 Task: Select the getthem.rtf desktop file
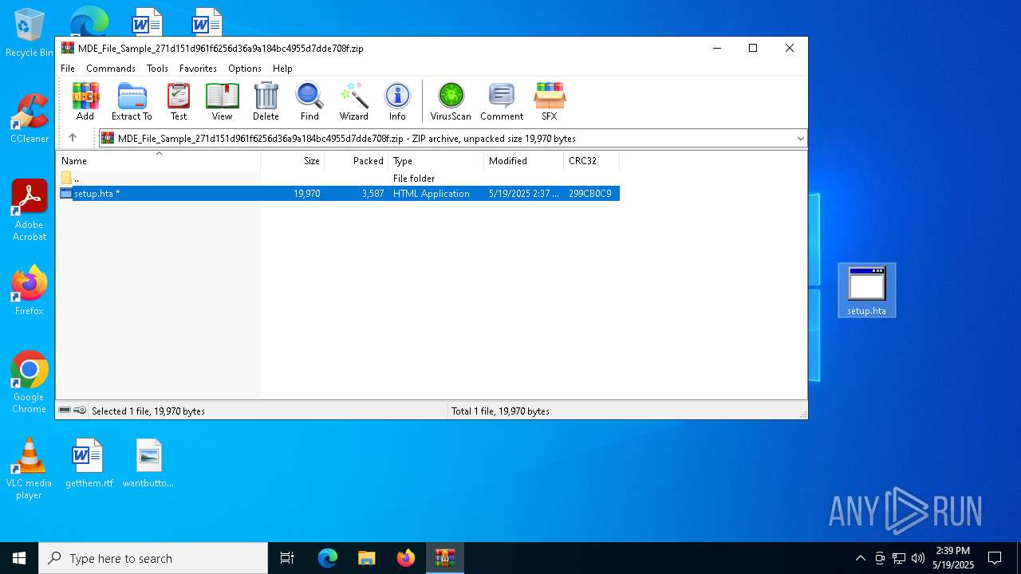[89, 463]
